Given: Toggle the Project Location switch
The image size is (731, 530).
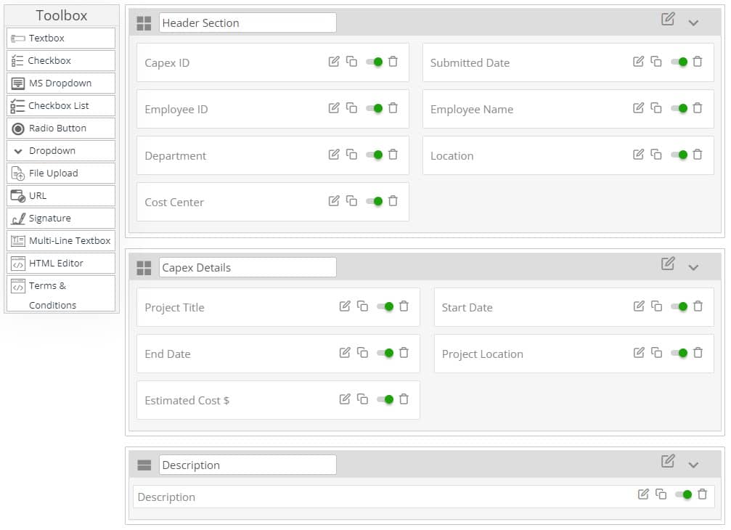Looking at the screenshot, I should point(679,353).
